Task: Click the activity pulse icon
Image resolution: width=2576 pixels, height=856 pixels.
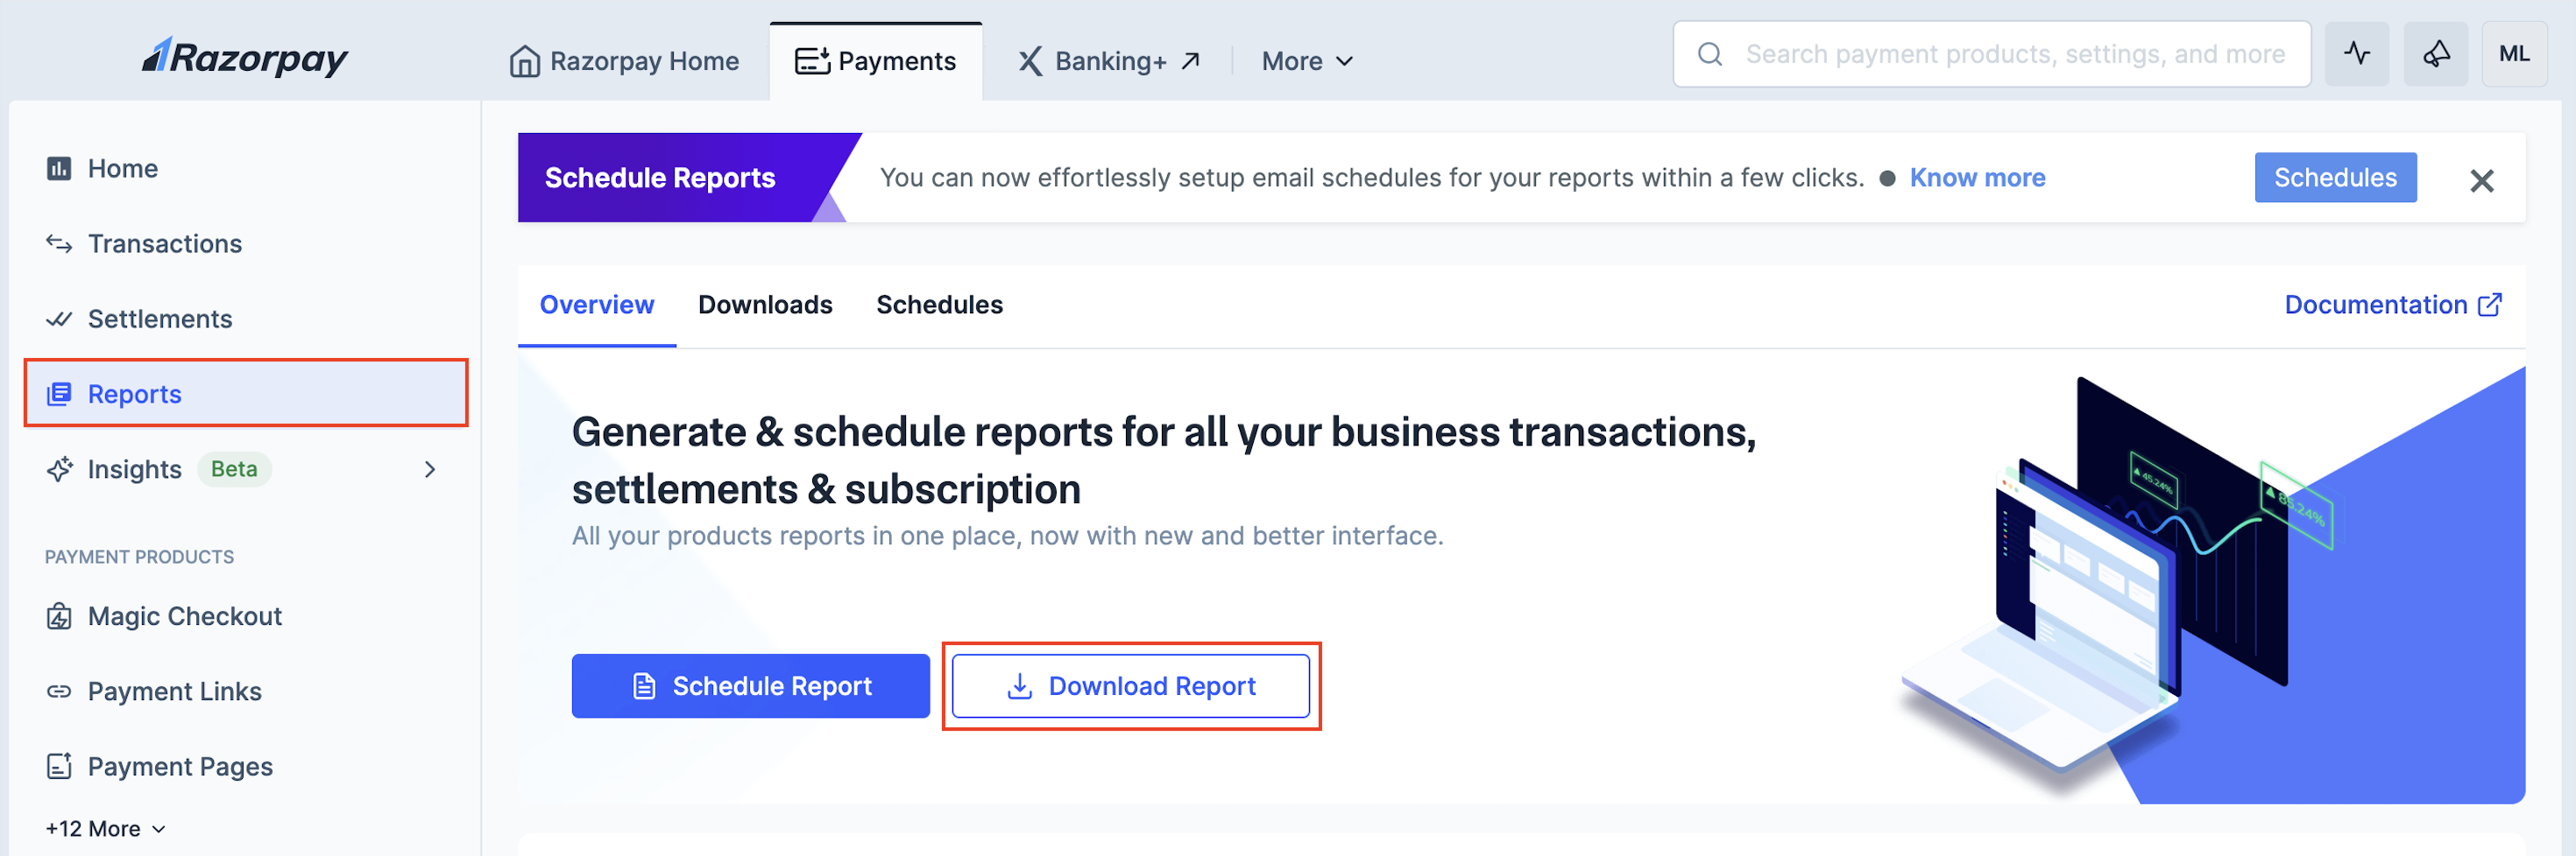Action: pyautogui.click(x=2357, y=54)
